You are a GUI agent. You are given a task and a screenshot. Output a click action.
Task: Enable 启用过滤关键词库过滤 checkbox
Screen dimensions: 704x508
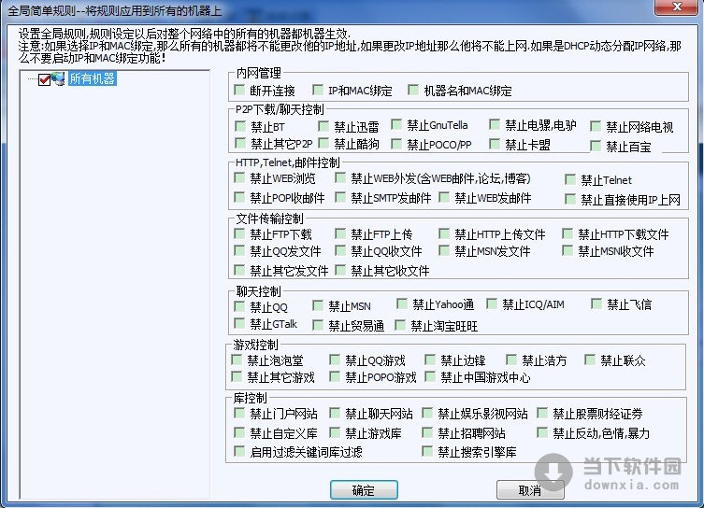[239, 452]
